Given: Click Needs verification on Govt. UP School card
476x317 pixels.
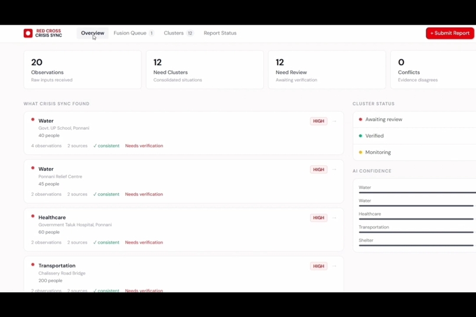Looking at the screenshot, I should point(144,146).
